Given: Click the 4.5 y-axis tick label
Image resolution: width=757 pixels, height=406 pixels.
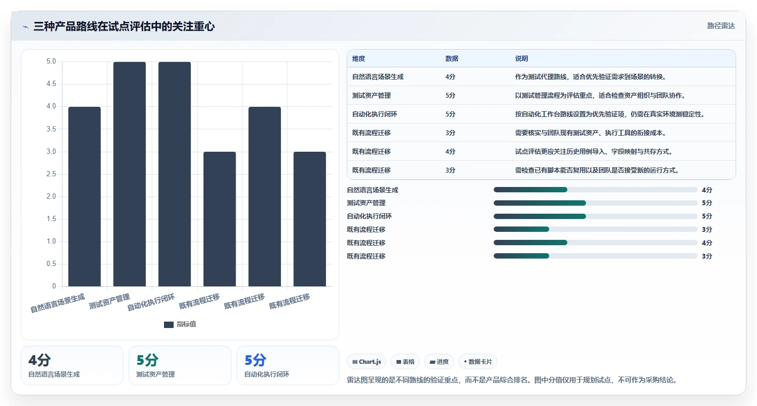Looking at the screenshot, I should (51, 84).
